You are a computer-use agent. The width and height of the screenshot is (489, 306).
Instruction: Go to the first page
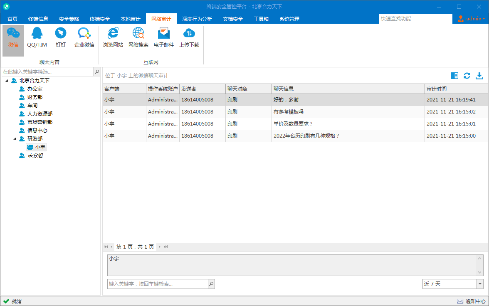point(106,247)
